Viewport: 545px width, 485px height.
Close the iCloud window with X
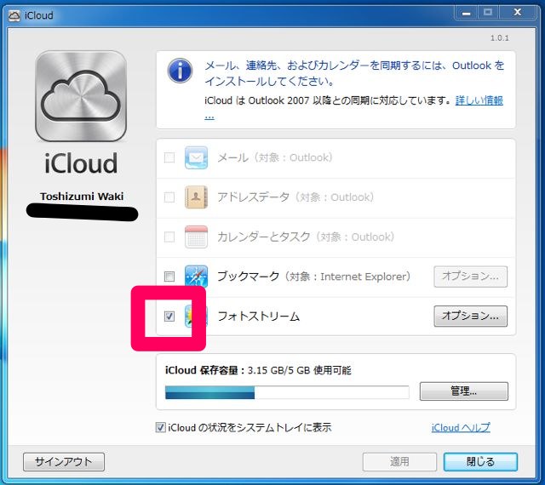(517, 13)
